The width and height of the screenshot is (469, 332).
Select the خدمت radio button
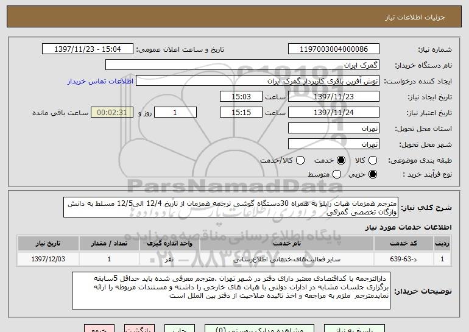[x=341, y=160]
